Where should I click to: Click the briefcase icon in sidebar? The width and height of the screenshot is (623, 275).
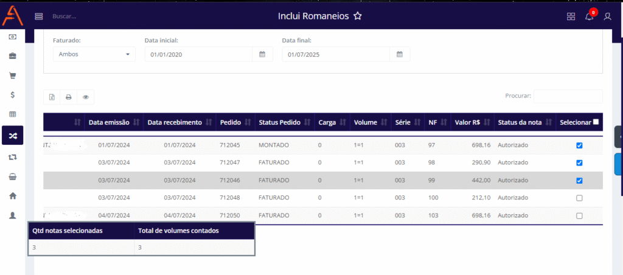pyautogui.click(x=12, y=57)
